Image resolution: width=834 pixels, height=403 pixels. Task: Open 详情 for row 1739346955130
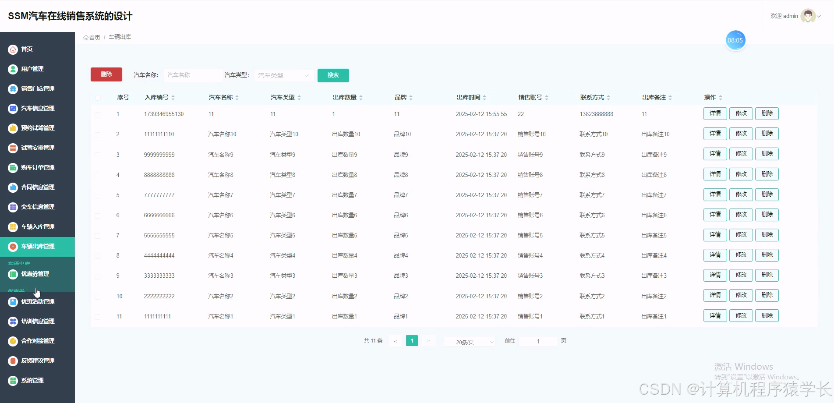pyautogui.click(x=715, y=113)
